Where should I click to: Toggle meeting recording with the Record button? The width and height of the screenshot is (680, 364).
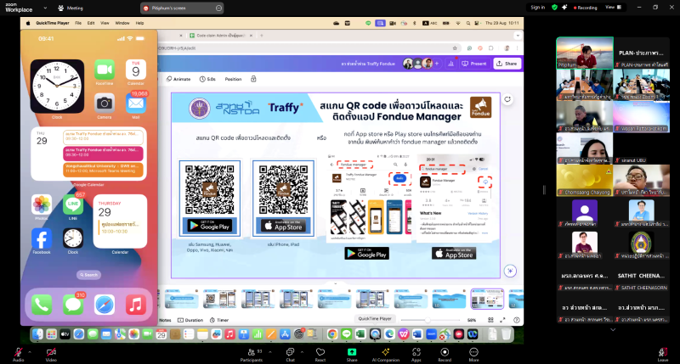pos(444,351)
